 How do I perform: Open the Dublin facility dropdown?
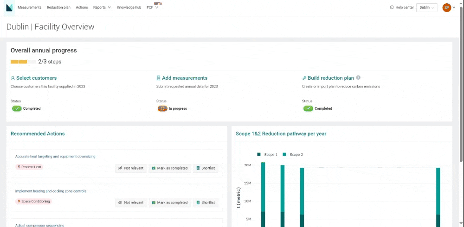[426, 7]
